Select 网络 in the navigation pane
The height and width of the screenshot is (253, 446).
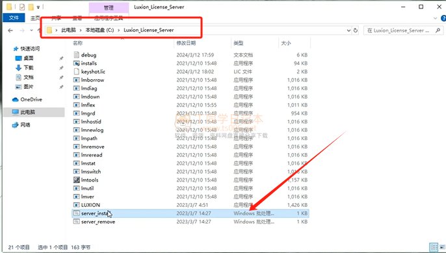(x=25, y=125)
